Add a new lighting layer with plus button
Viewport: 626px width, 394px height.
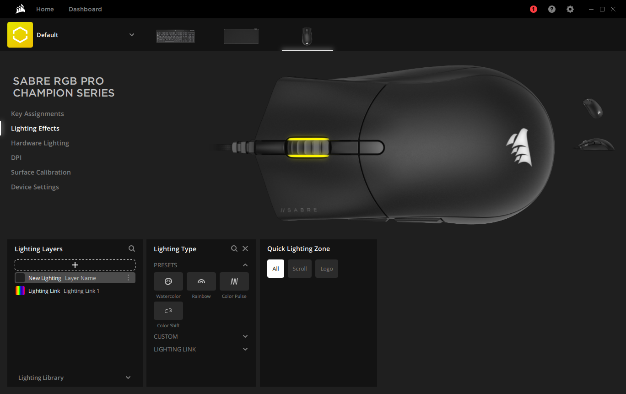click(x=75, y=265)
